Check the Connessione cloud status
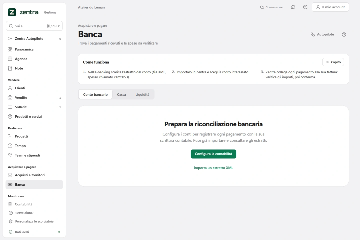Viewport: 360px width, 240px height. (272, 7)
